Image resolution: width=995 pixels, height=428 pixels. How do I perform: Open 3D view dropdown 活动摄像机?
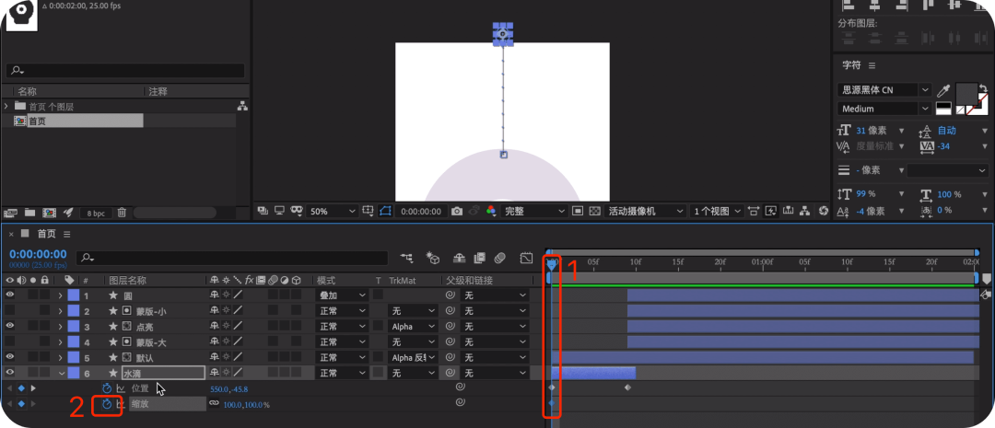point(645,211)
